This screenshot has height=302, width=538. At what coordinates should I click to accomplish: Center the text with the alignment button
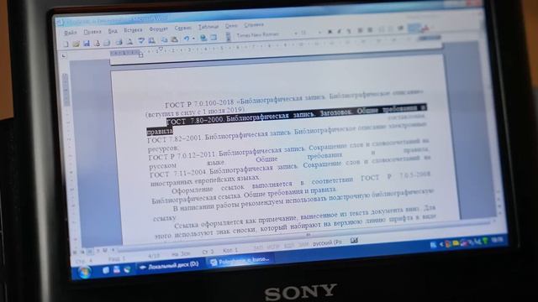370,30
